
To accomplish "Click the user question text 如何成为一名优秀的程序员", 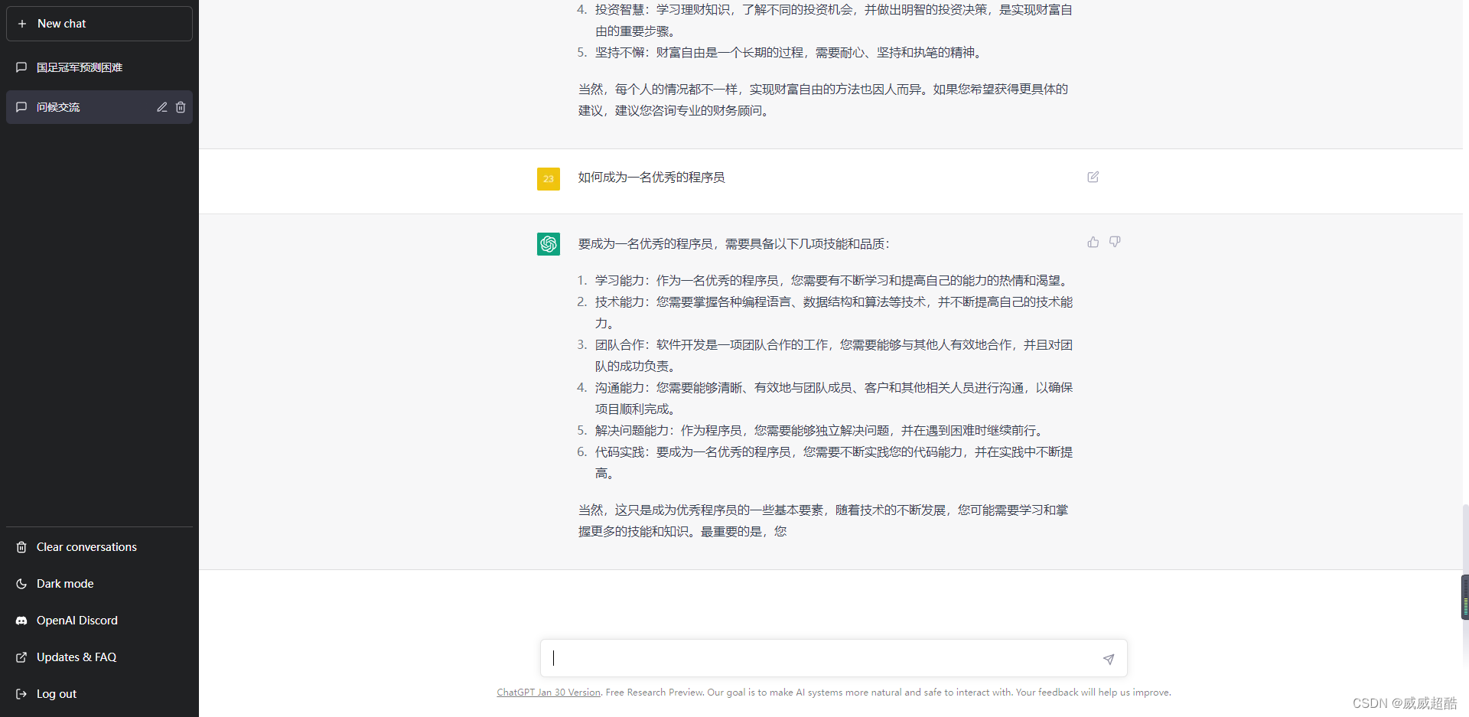I will [x=651, y=178].
